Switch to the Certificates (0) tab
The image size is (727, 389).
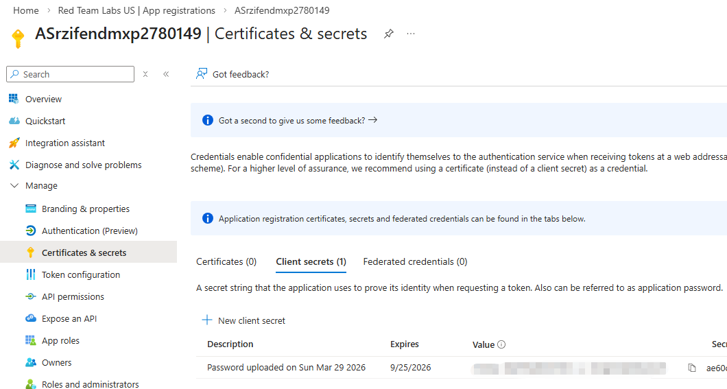coord(226,261)
